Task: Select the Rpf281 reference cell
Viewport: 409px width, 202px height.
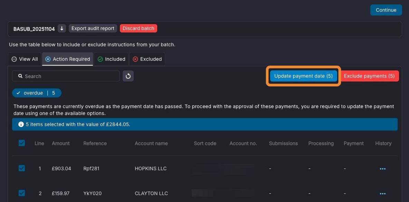Action: click(91, 169)
